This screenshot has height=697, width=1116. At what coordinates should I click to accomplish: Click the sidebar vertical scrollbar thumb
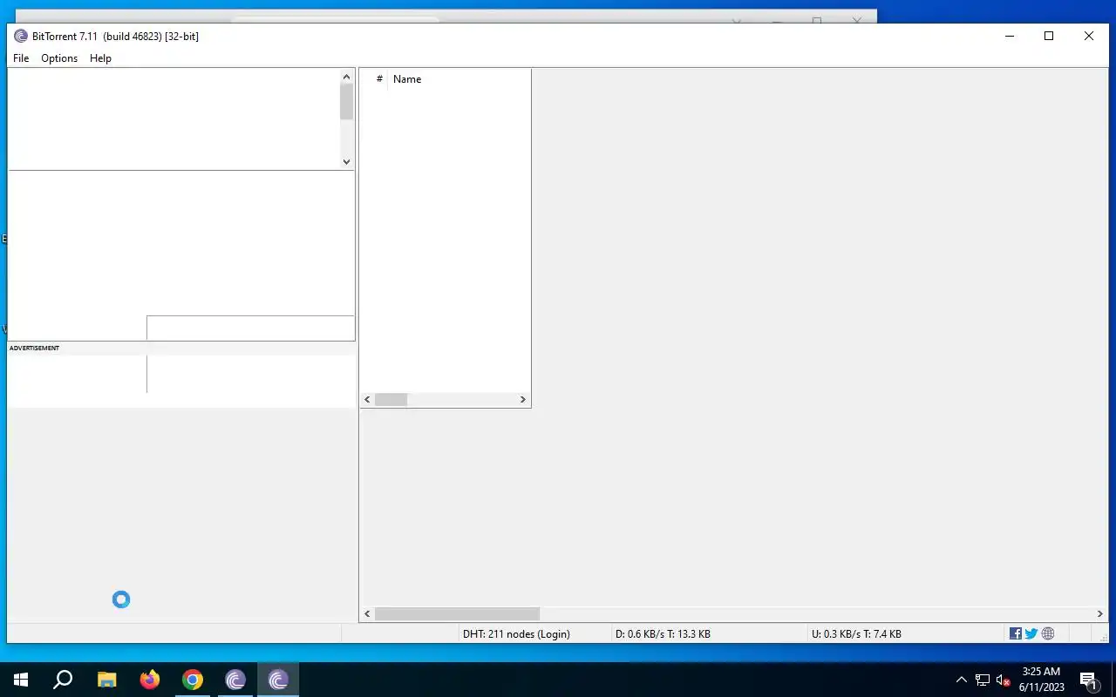click(346, 102)
